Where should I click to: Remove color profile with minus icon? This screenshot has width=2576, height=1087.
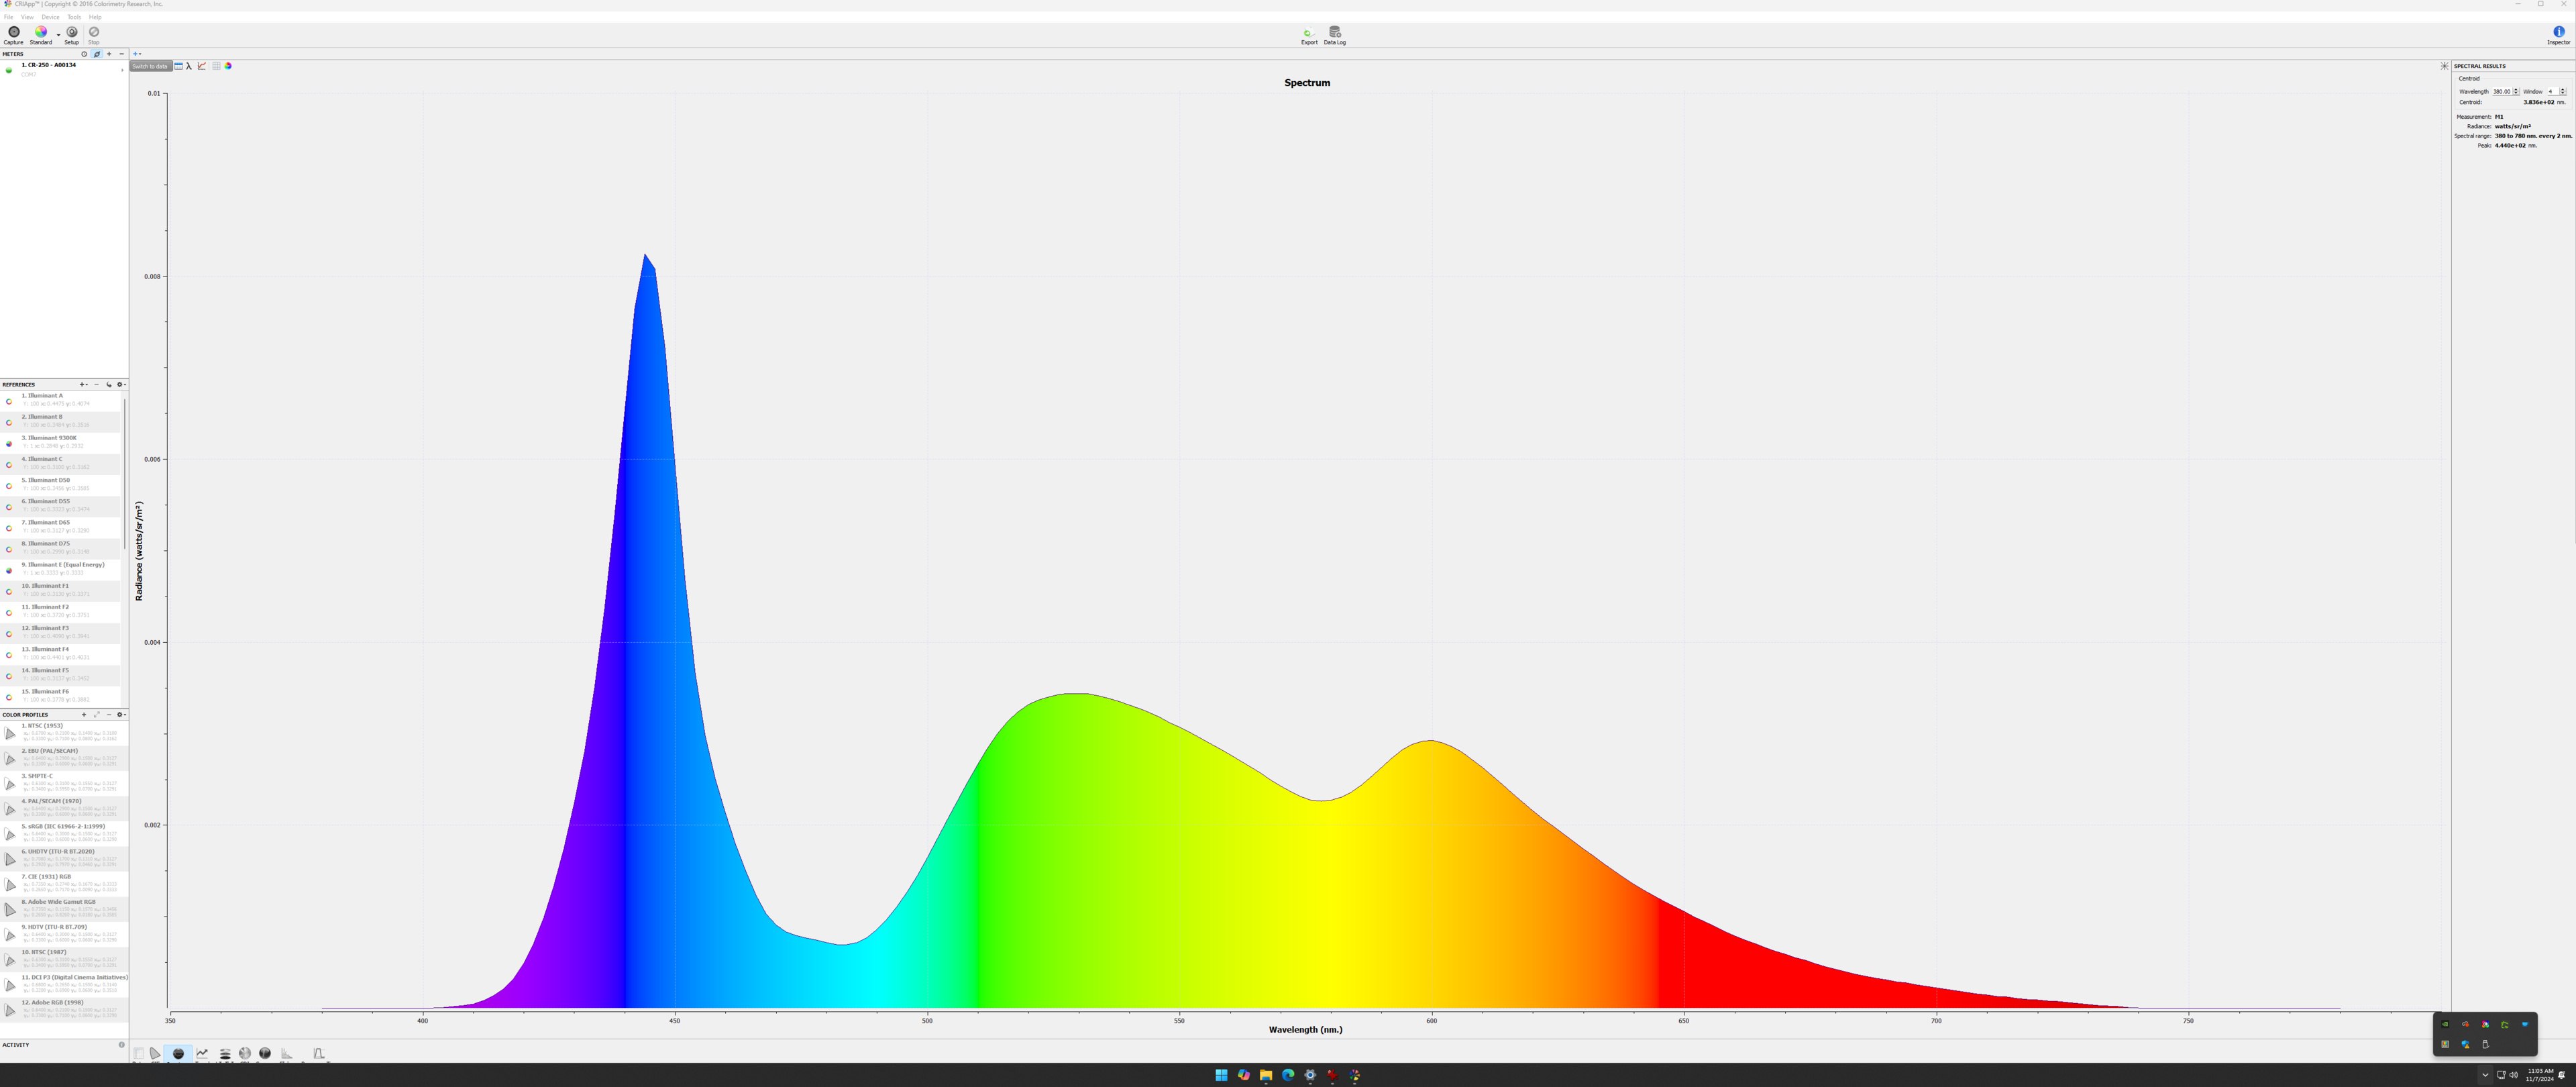coord(109,714)
